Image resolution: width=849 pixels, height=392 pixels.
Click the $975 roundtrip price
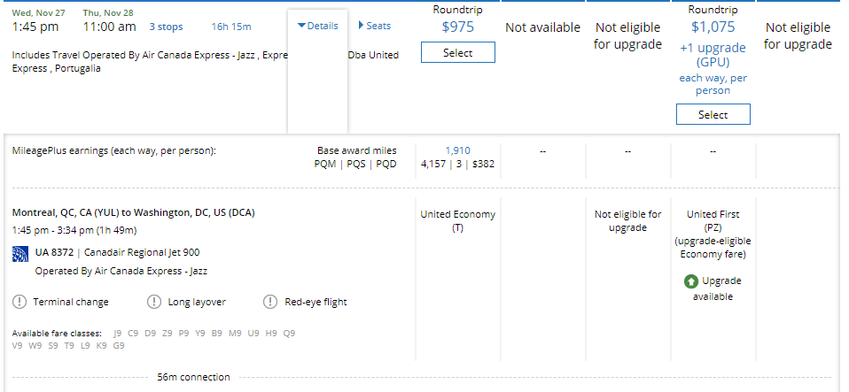(457, 27)
